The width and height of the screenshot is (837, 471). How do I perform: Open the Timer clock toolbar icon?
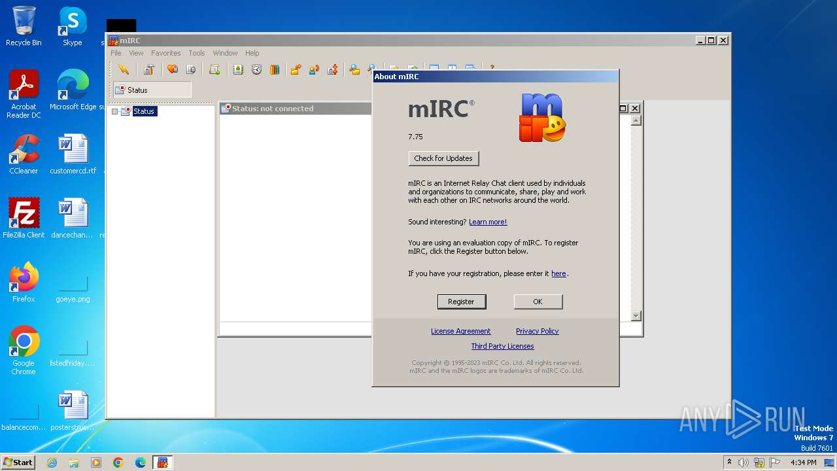point(256,69)
